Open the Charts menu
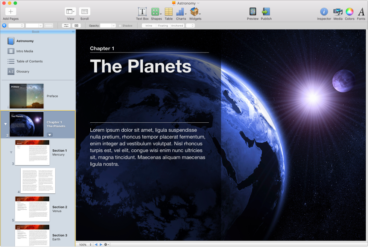The height and width of the screenshot is (247, 368). (x=181, y=12)
